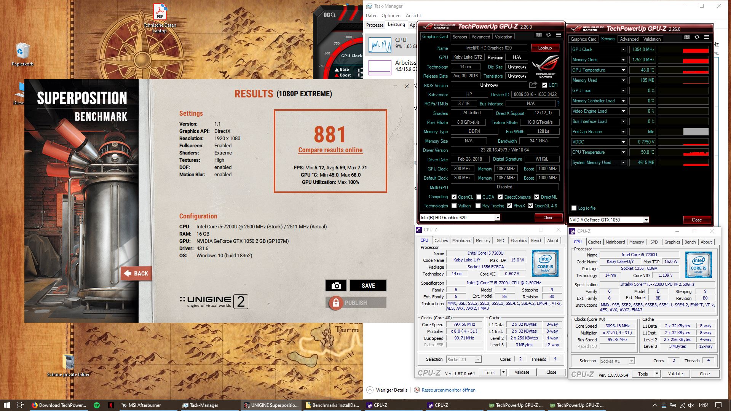Switch to Firefox Download TechPowerUp taskbar item
731x411 pixels.
pos(59,405)
